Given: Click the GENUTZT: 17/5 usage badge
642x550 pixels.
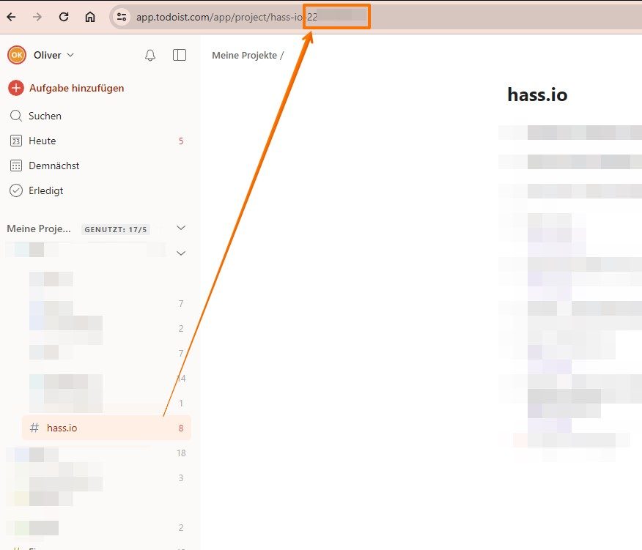Looking at the screenshot, I should [116, 229].
